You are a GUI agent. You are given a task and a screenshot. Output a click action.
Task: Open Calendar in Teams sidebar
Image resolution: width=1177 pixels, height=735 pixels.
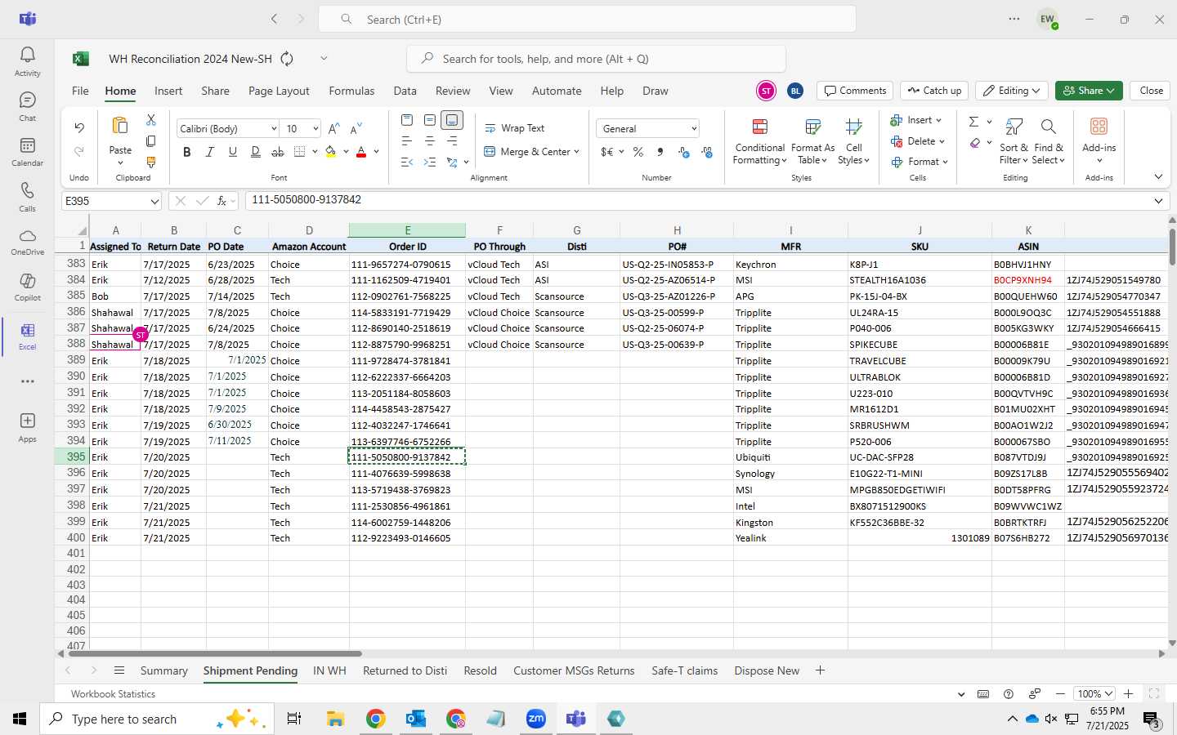[x=27, y=152]
